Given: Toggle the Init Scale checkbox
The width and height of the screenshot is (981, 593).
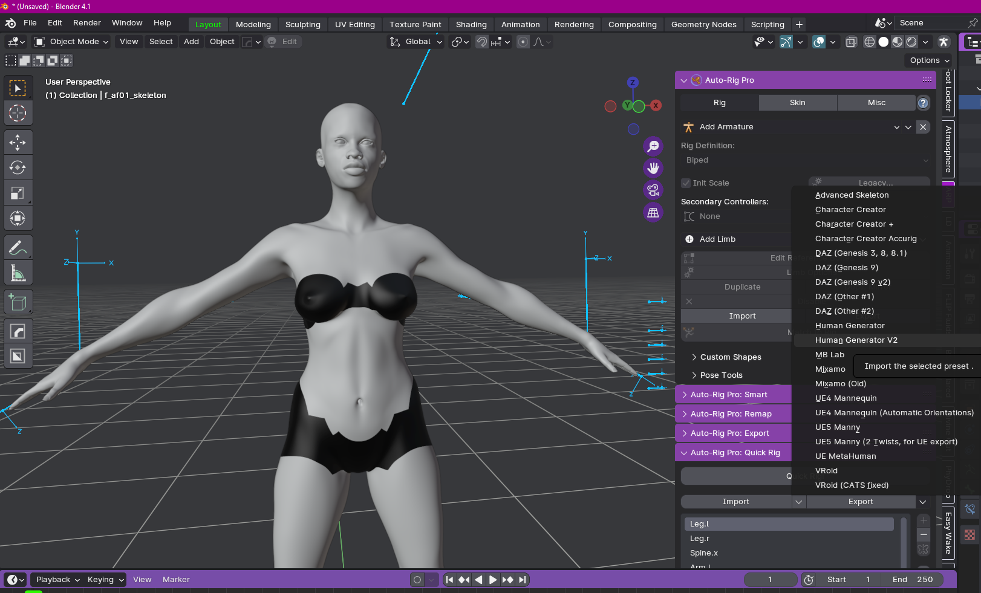Looking at the screenshot, I should point(686,183).
